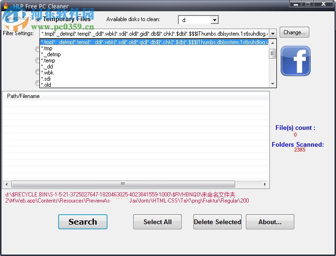Click the results horizontal scrollbar left arrow
This screenshot has width=336, height=256.
7,184
